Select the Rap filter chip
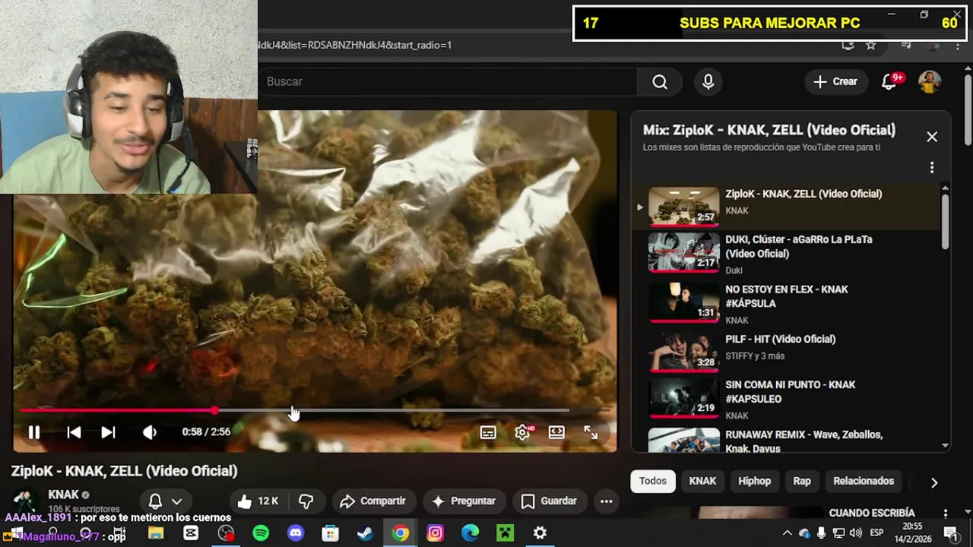The image size is (973, 547). (802, 481)
